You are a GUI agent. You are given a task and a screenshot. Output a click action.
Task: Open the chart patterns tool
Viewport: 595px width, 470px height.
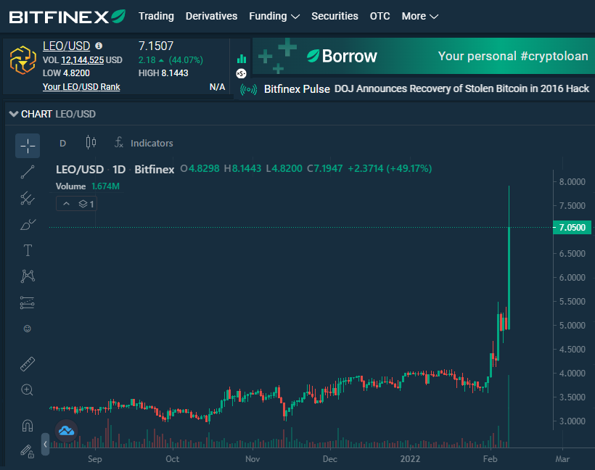[28, 276]
